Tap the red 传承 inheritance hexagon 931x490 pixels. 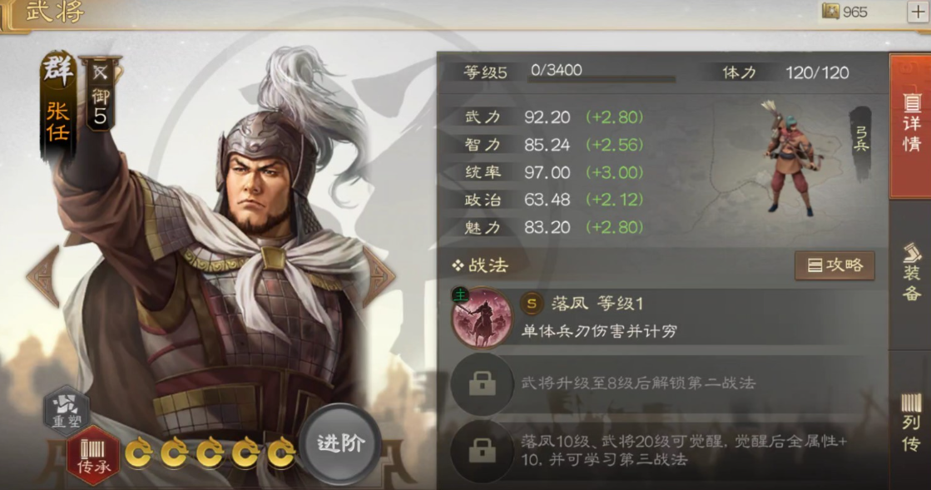(x=93, y=456)
